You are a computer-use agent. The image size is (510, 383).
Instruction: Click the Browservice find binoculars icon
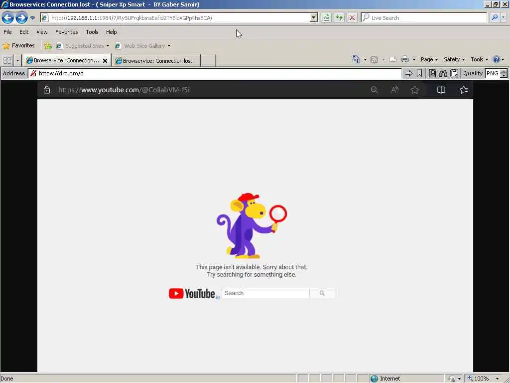(x=443, y=73)
